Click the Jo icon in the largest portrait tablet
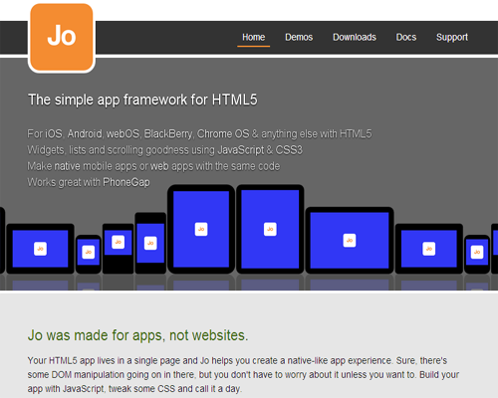 coord(201,229)
